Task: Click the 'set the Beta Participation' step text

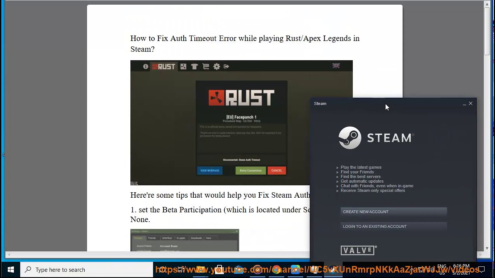Action: coord(220,214)
